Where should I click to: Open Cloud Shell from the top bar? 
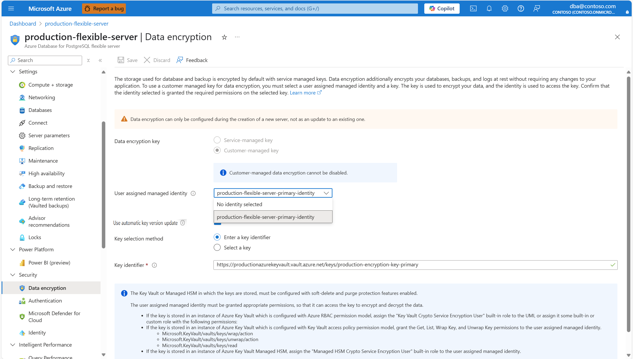(x=473, y=8)
